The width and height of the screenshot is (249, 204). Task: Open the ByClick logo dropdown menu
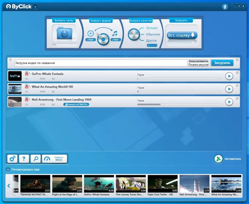pos(35,7)
